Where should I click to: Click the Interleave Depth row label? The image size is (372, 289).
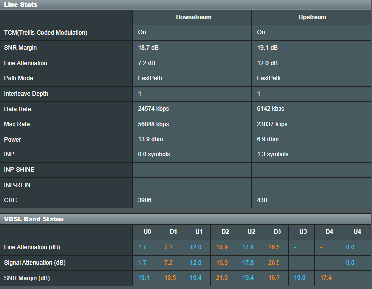(x=26, y=94)
